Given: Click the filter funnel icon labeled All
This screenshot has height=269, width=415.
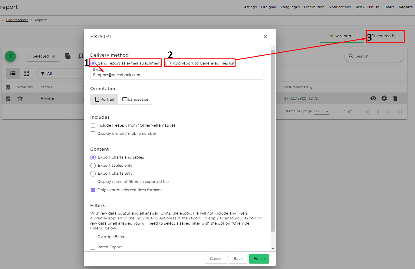Looking at the screenshot, I should 43,74.
